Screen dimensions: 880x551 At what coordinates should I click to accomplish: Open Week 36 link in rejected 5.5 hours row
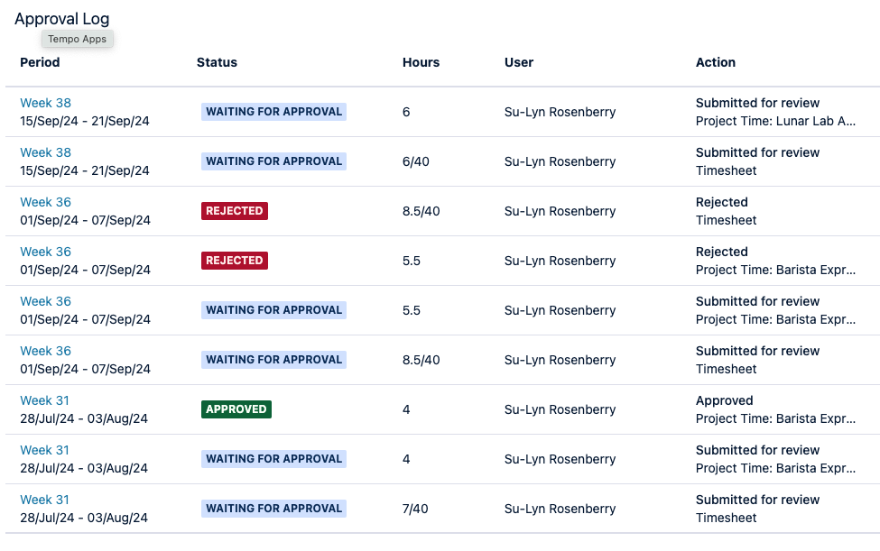tap(45, 252)
